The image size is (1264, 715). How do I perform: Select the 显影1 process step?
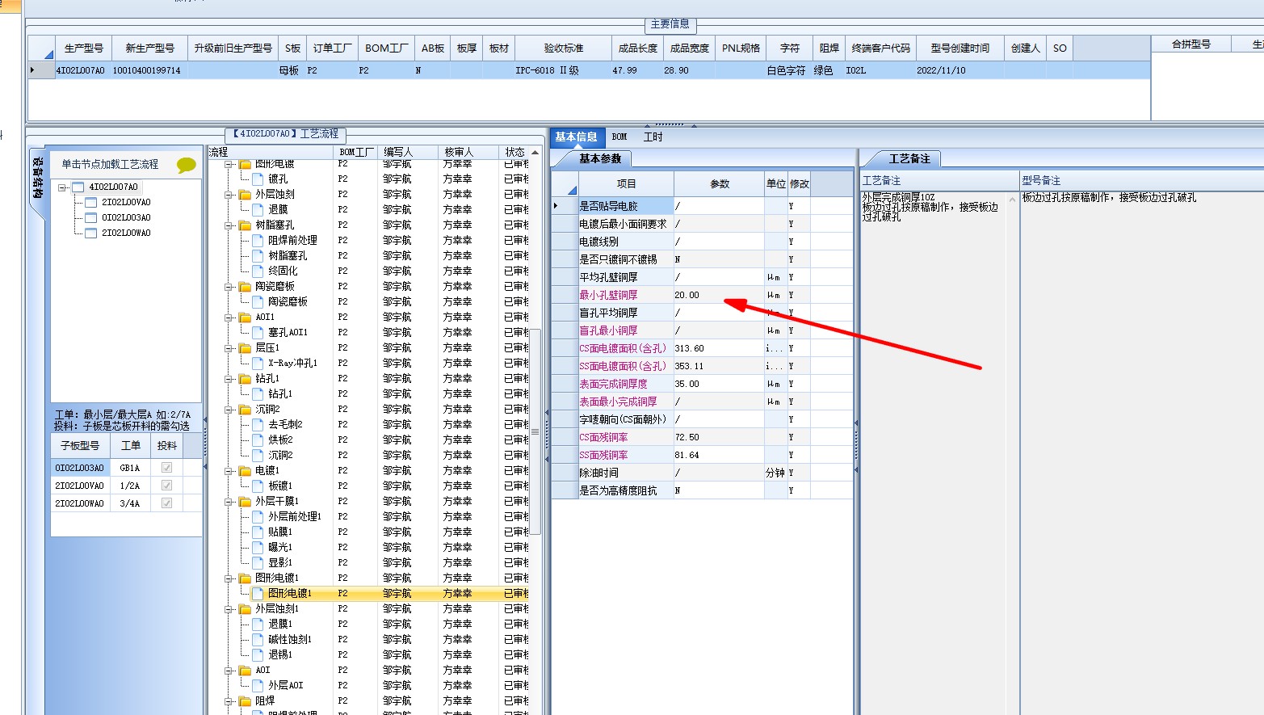pos(280,563)
